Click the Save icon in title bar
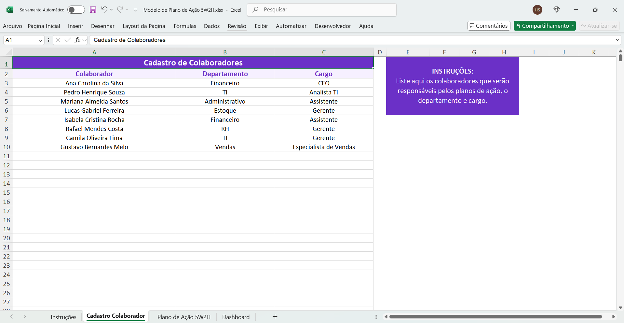The image size is (624, 323). click(93, 10)
